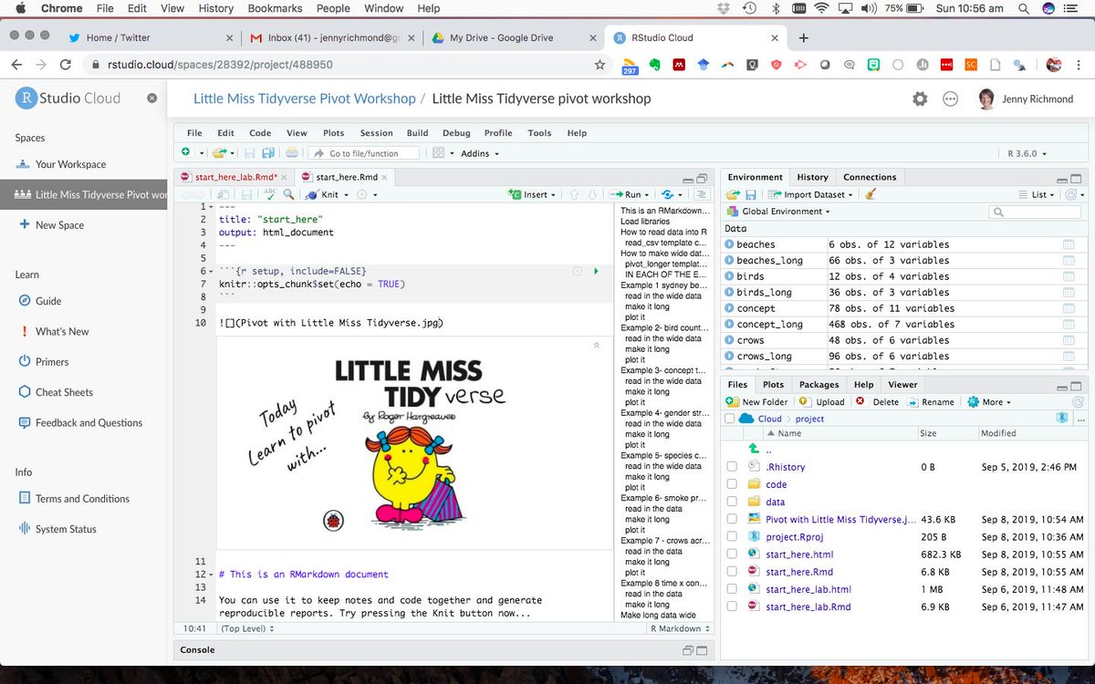Open the more actions ellipsis icon in the header

(950, 98)
